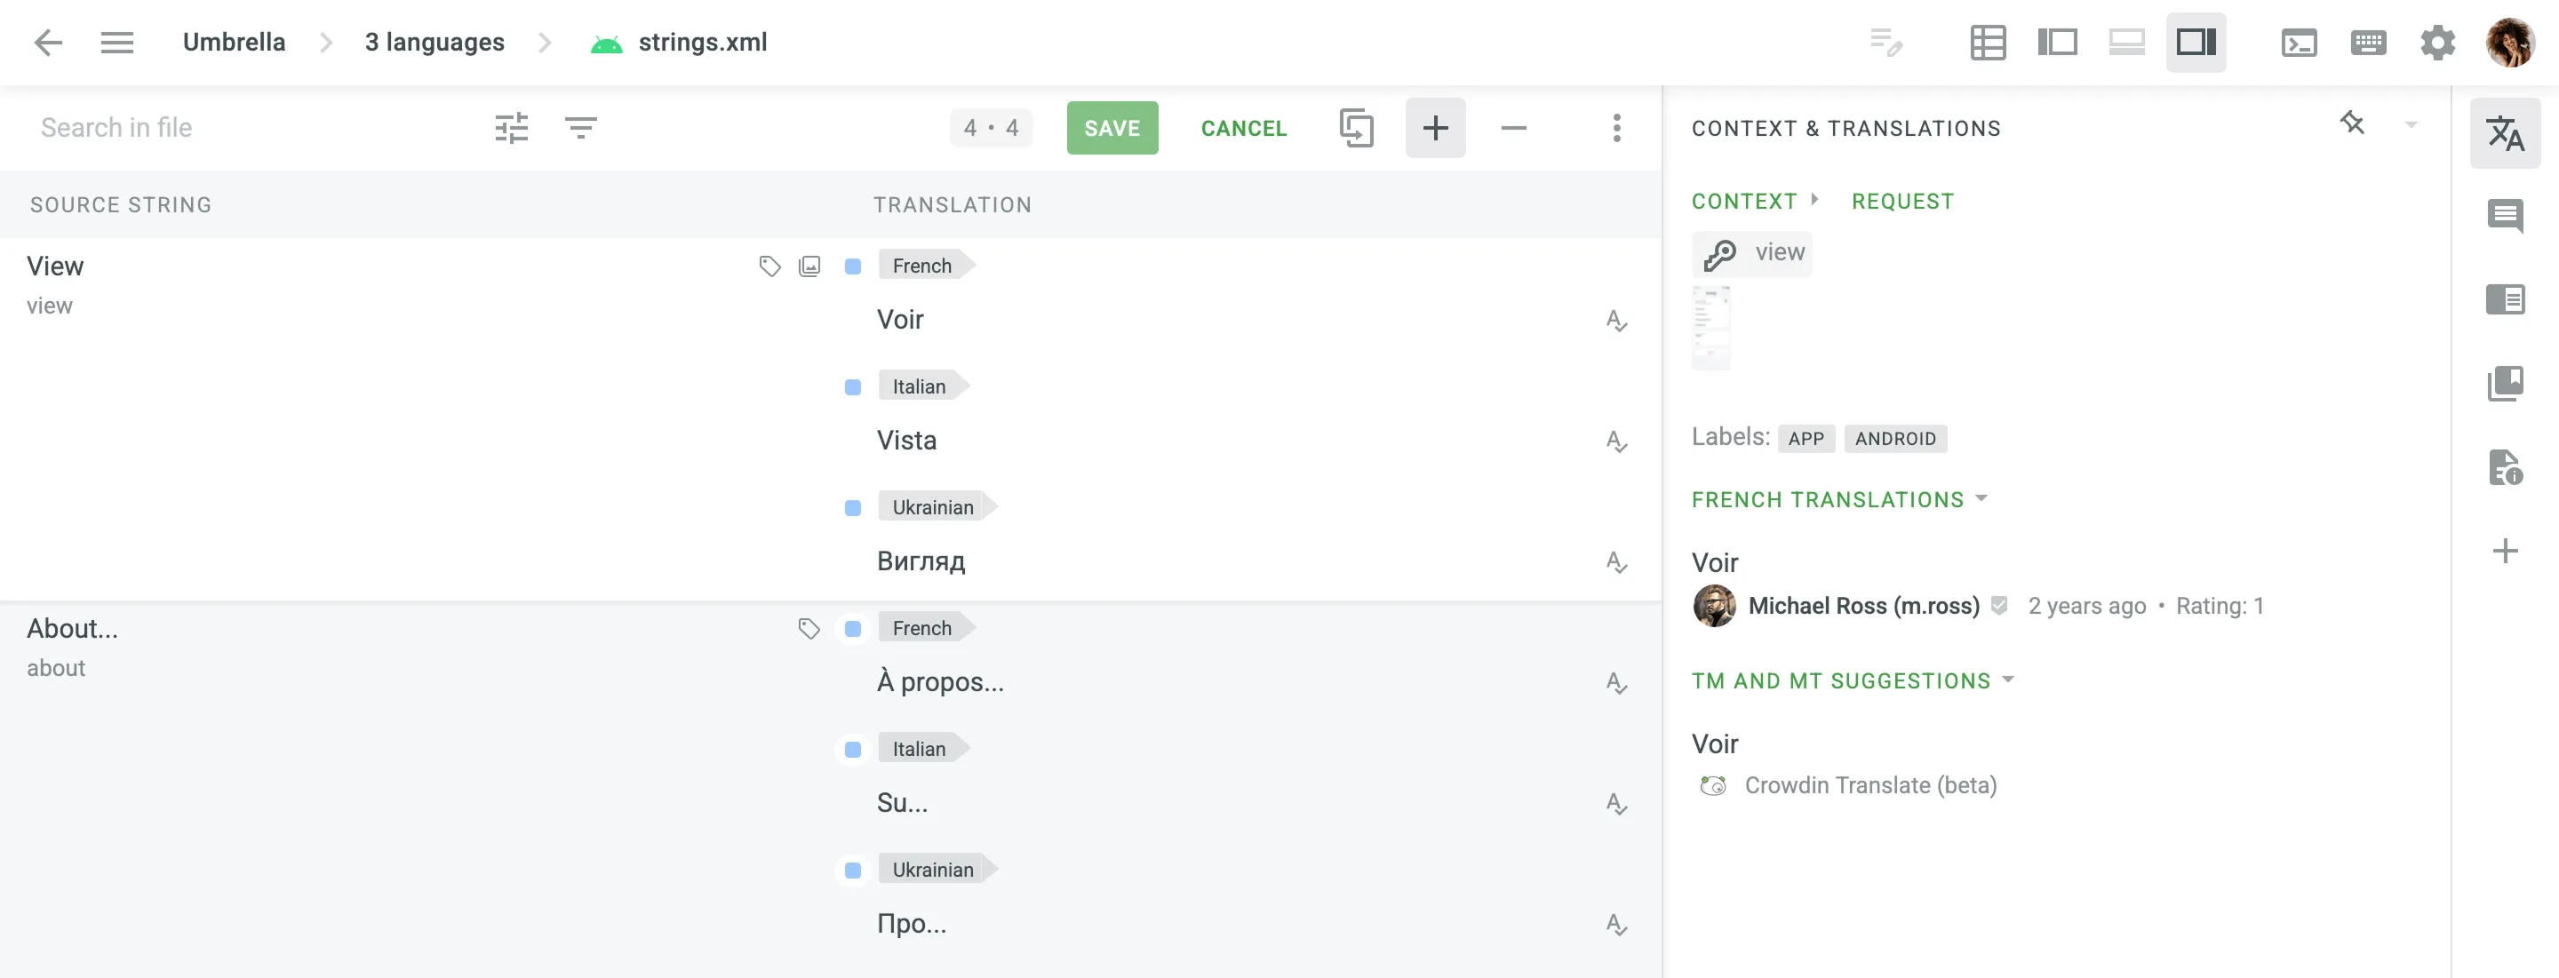Approve the French translation "Voir"
Image resolution: width=2559 pixels, height=978 pixels.
pyautogui.click(x=1617, y=320)
